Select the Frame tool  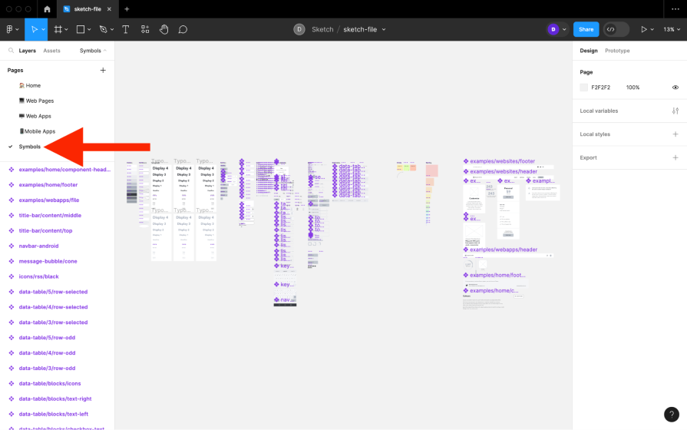(58, 29)
